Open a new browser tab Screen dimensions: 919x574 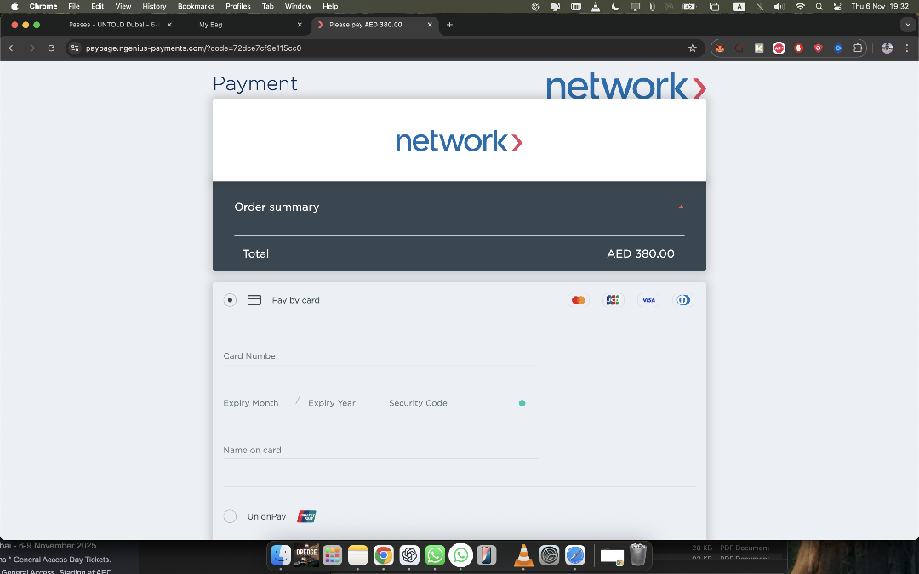tap(449, 25)
